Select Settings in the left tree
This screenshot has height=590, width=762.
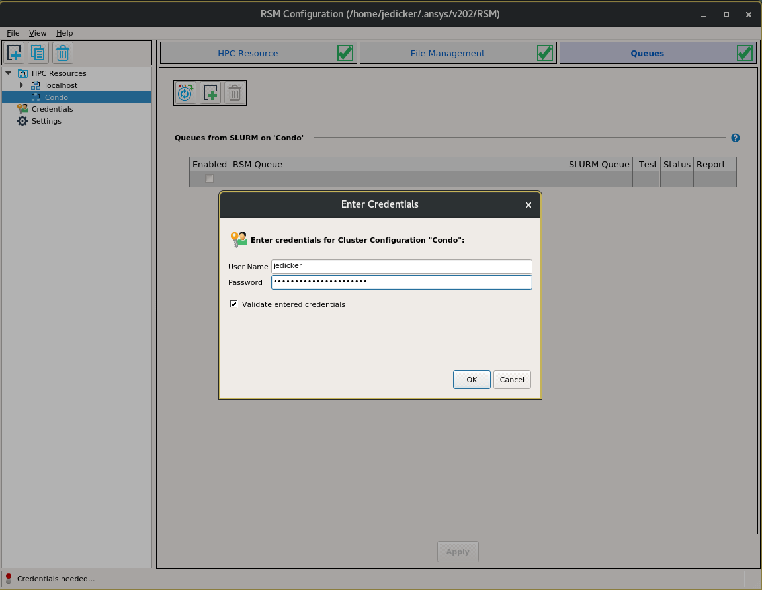click(46, 121)
